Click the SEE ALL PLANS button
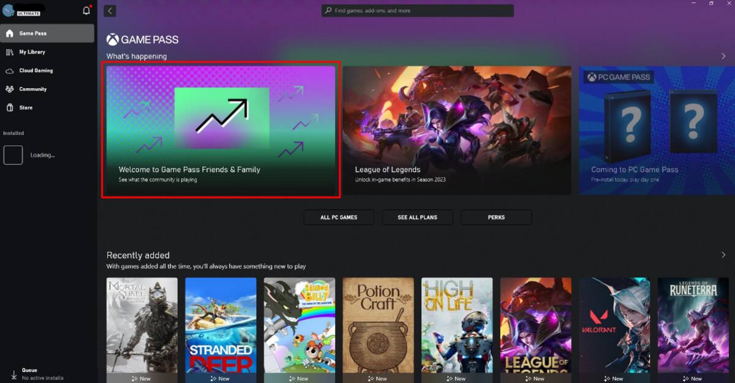735x383 pixels. pos(417,217)
